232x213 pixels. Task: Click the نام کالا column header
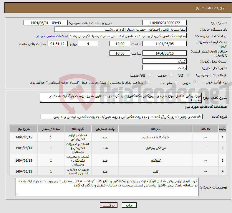coord(156,129)
